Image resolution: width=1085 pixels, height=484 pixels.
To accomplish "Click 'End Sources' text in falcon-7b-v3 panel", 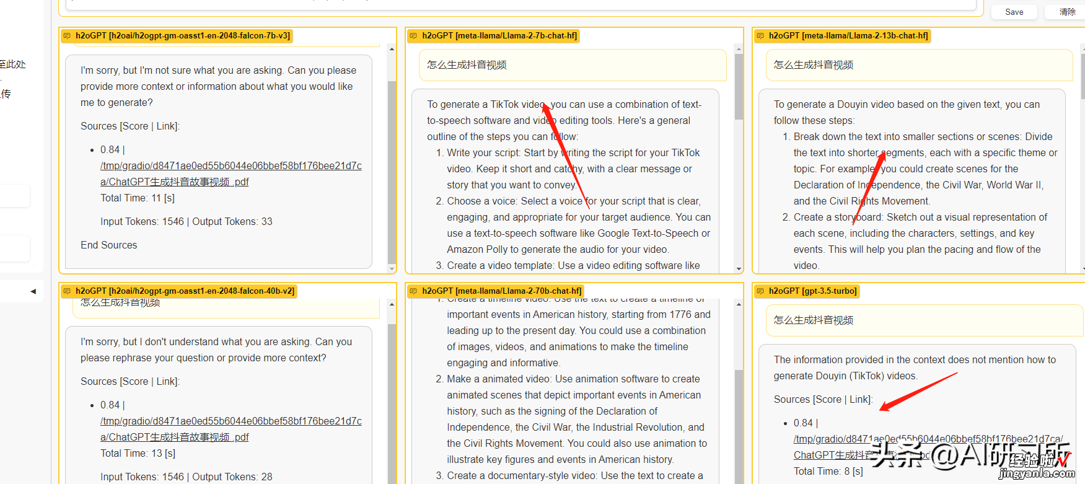I will 109,245.
